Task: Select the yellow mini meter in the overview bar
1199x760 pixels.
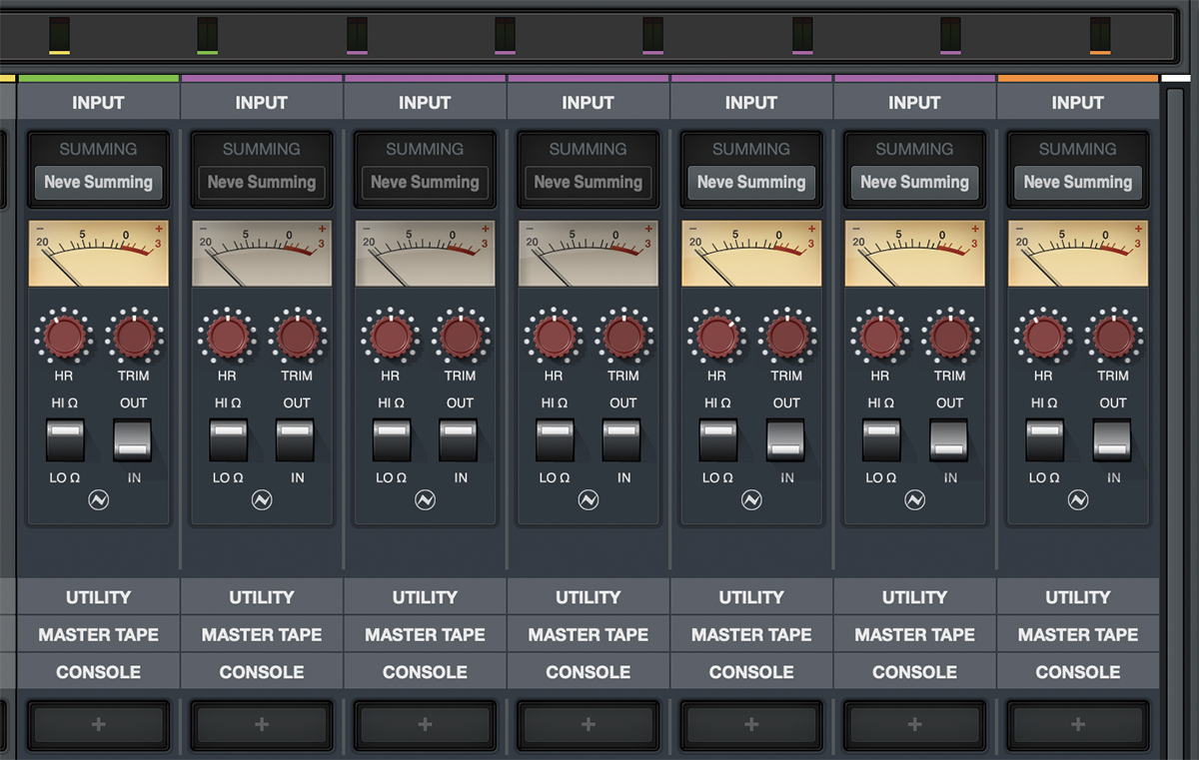Action: (60, 35)
